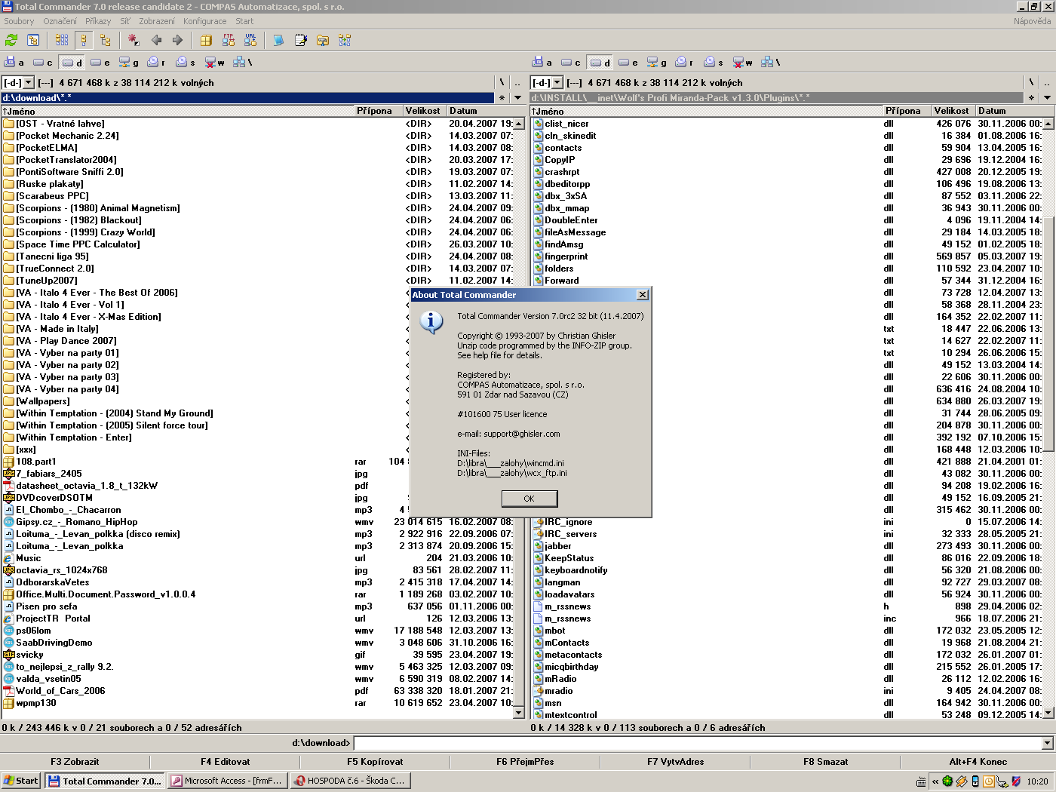
Task: Click the pack files toolbar icon
Action: click(x=206, y=40)
